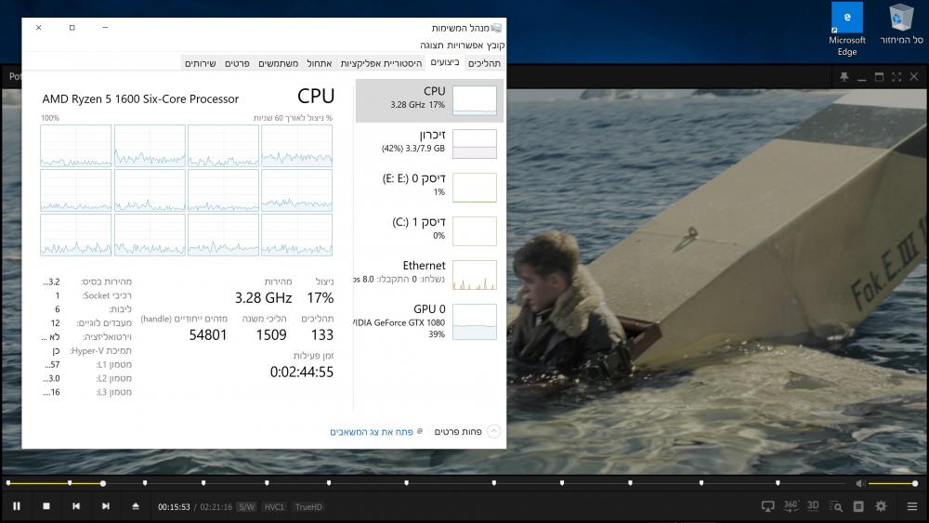Switch to the שירותים tab
Image resolution: width=929 pixels, height=523 pixels.
(x=201, y=63)
